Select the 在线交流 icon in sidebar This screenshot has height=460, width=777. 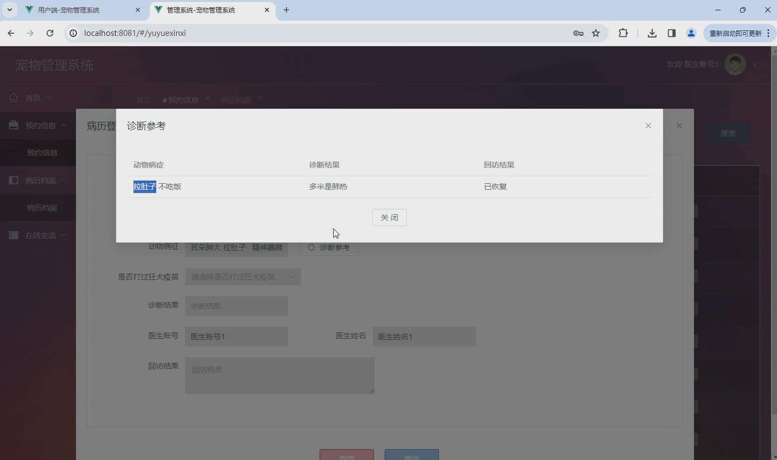coord(13,235)
